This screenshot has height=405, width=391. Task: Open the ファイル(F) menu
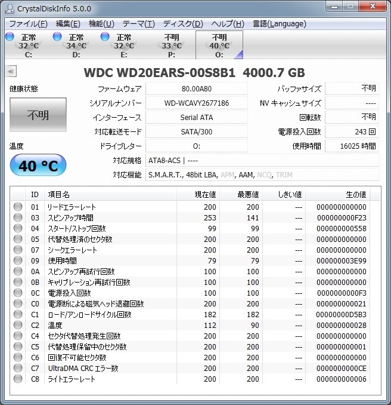point(29,24)
